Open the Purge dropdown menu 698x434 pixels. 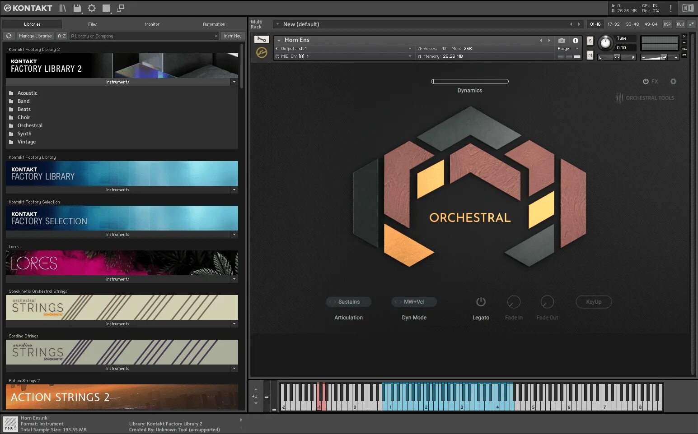click(x=568, y=49)
